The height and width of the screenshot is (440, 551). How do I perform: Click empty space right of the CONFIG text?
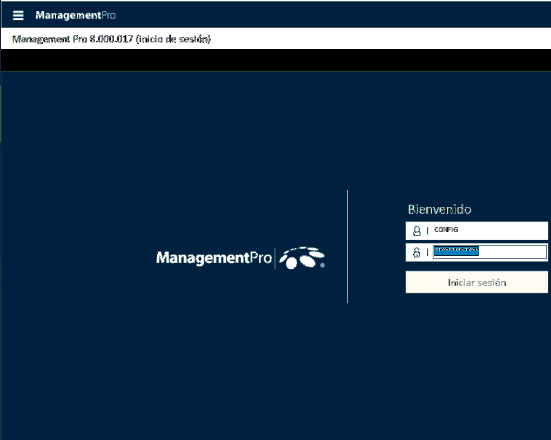tap(502, 231)
